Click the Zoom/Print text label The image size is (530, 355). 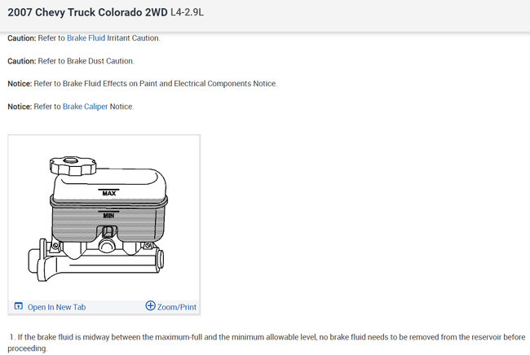[x=177, y=307]
